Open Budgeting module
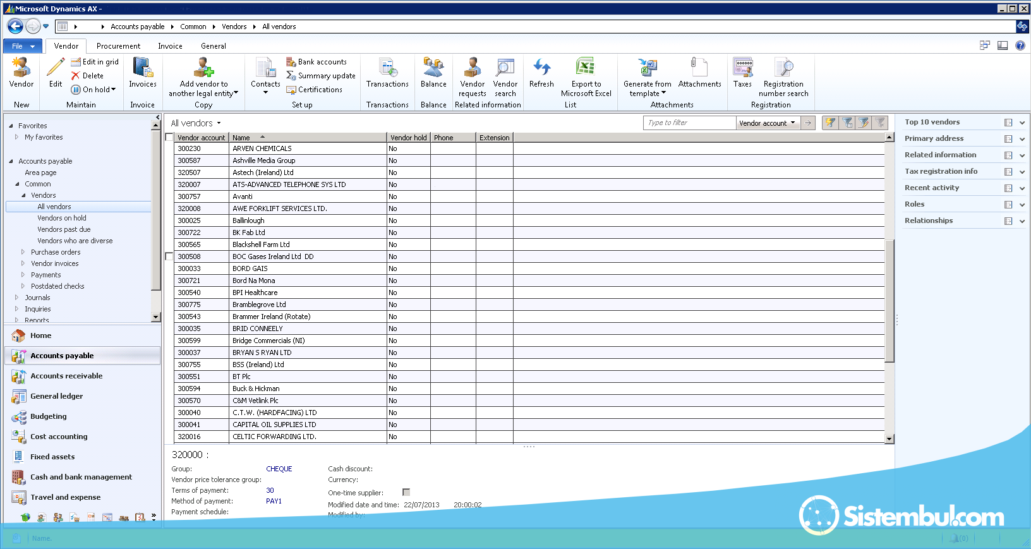 click(x=49, y=416)
